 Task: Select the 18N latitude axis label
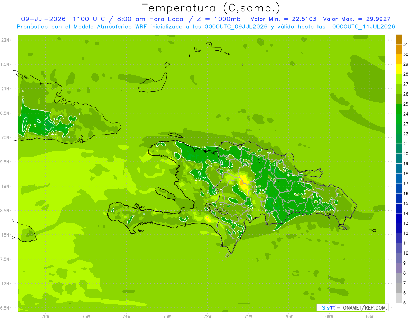pos(6,235)
